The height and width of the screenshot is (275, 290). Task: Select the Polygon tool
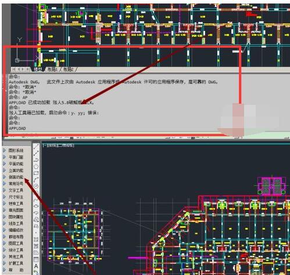point(36,167)
